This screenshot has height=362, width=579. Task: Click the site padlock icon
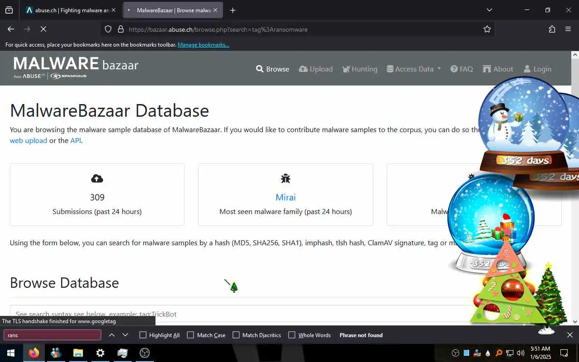(x=120, y=29)
